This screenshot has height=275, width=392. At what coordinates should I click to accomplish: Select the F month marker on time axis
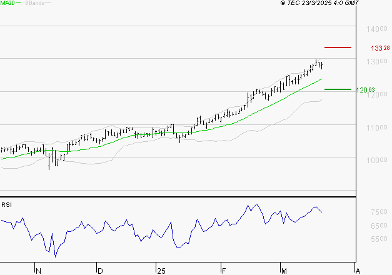223,271
